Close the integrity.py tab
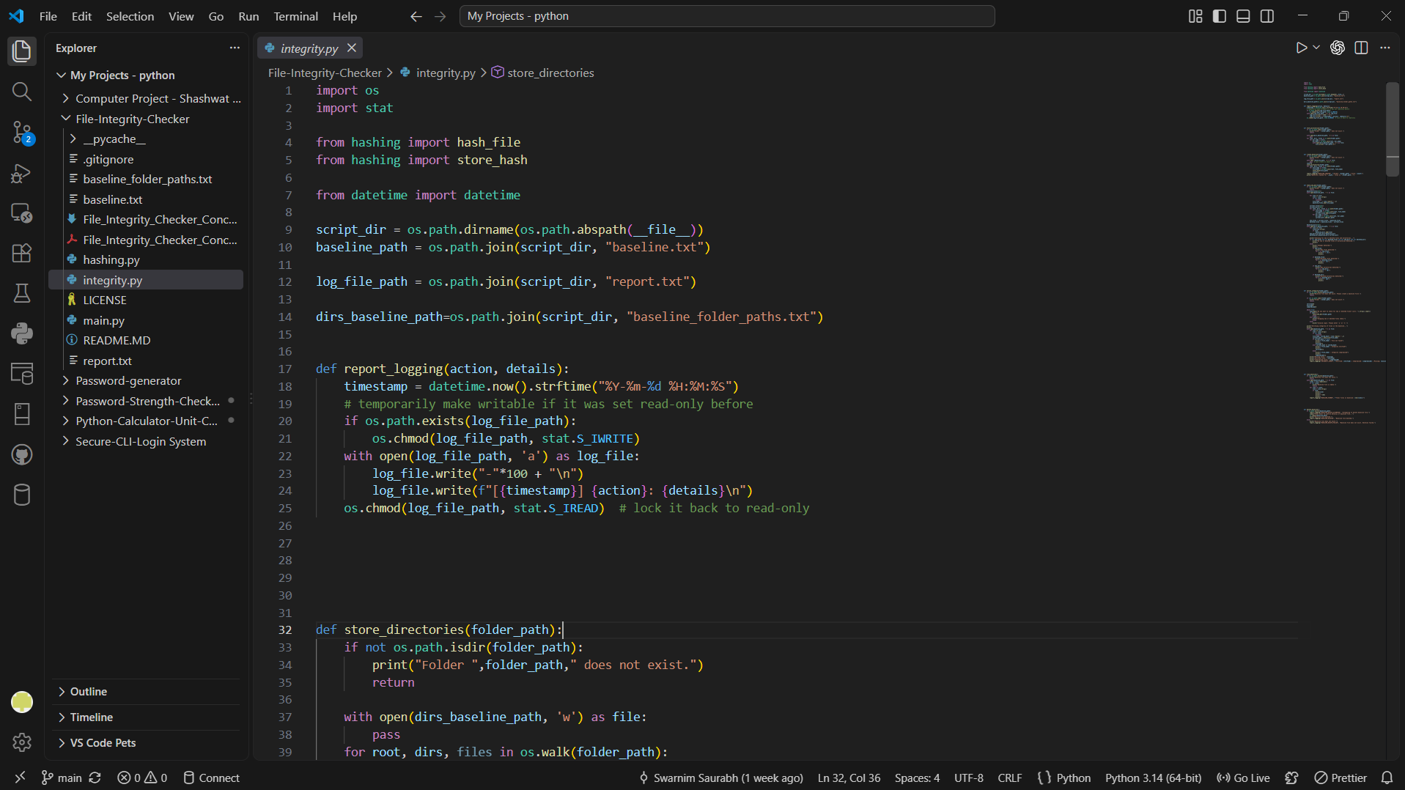 point(352,48)
